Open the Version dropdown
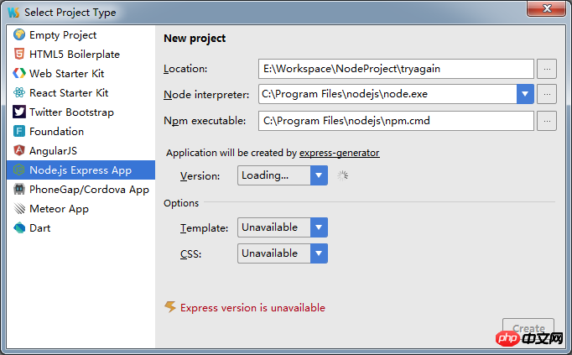 [x=319, y=175]
